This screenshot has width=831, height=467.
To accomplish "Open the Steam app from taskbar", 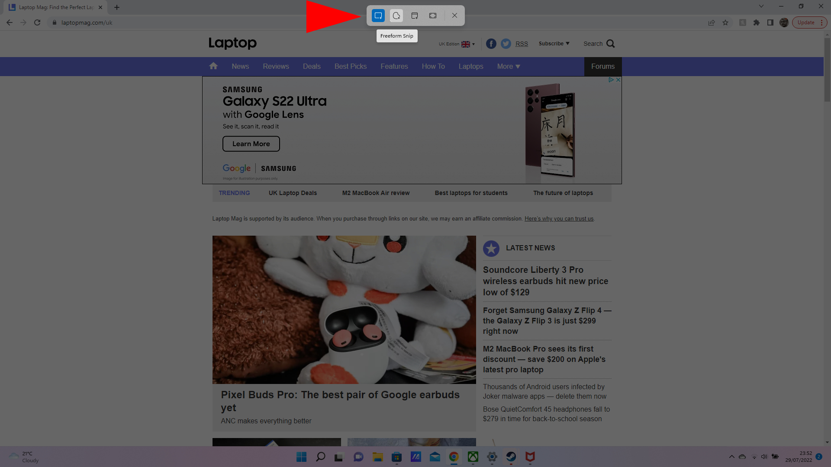I will pyautogui.click(x=510, y=456).
